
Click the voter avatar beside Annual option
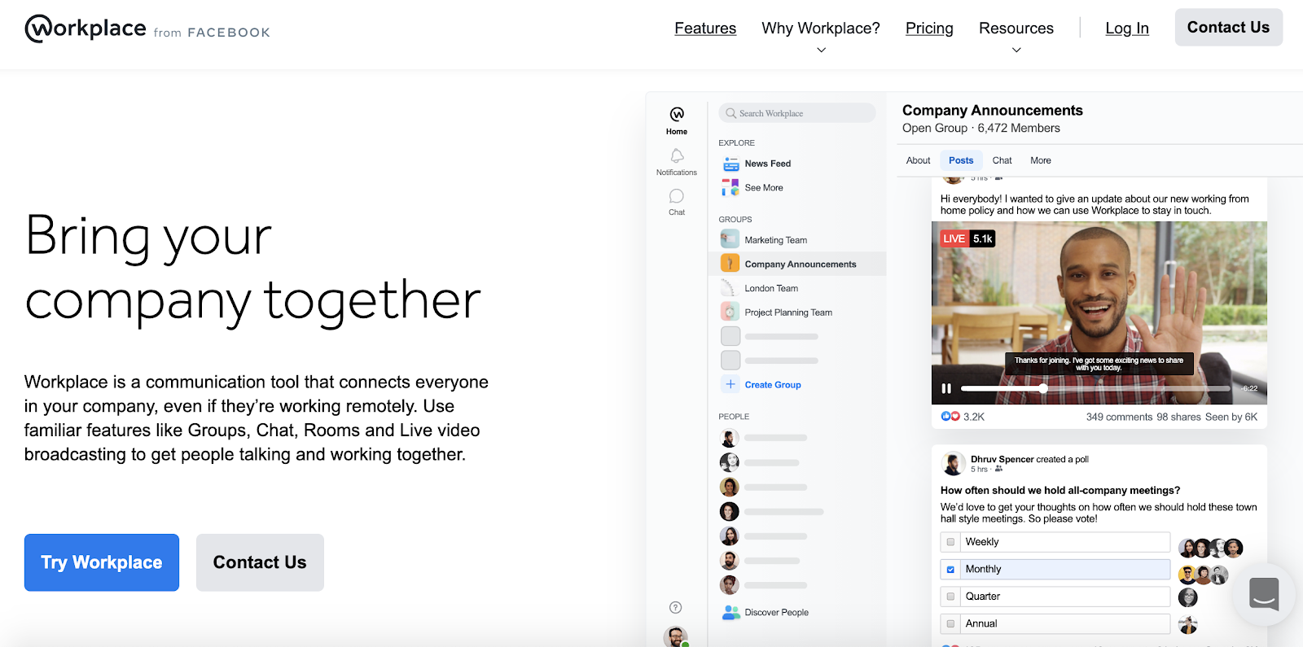(x=1188, y=625)
